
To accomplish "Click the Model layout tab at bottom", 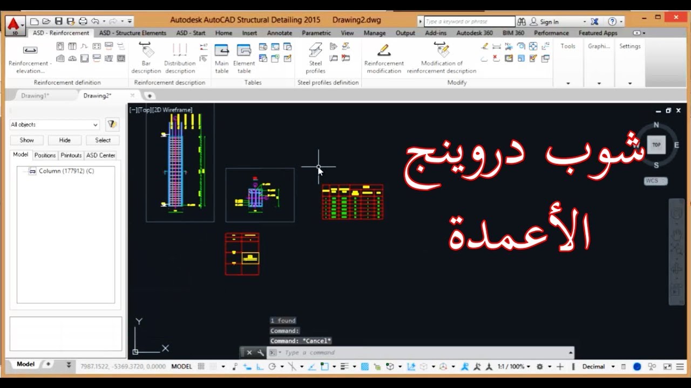I will click(x=25, y=364).
